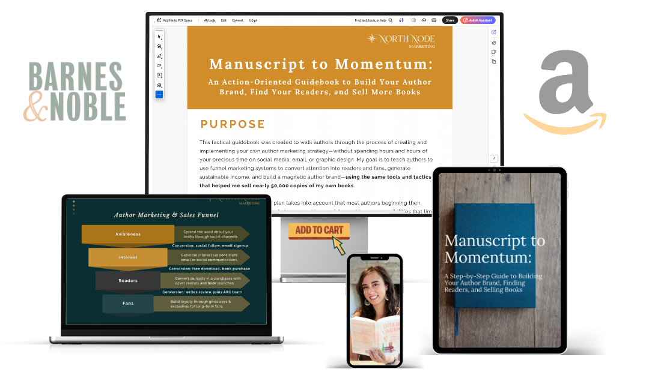Click the magnifier search icon in the top bar
The height and width of the screenshot is (381, 649).
391,20
